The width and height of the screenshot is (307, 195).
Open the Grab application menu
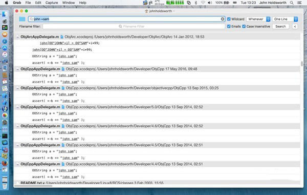click(x=17, y=3)
